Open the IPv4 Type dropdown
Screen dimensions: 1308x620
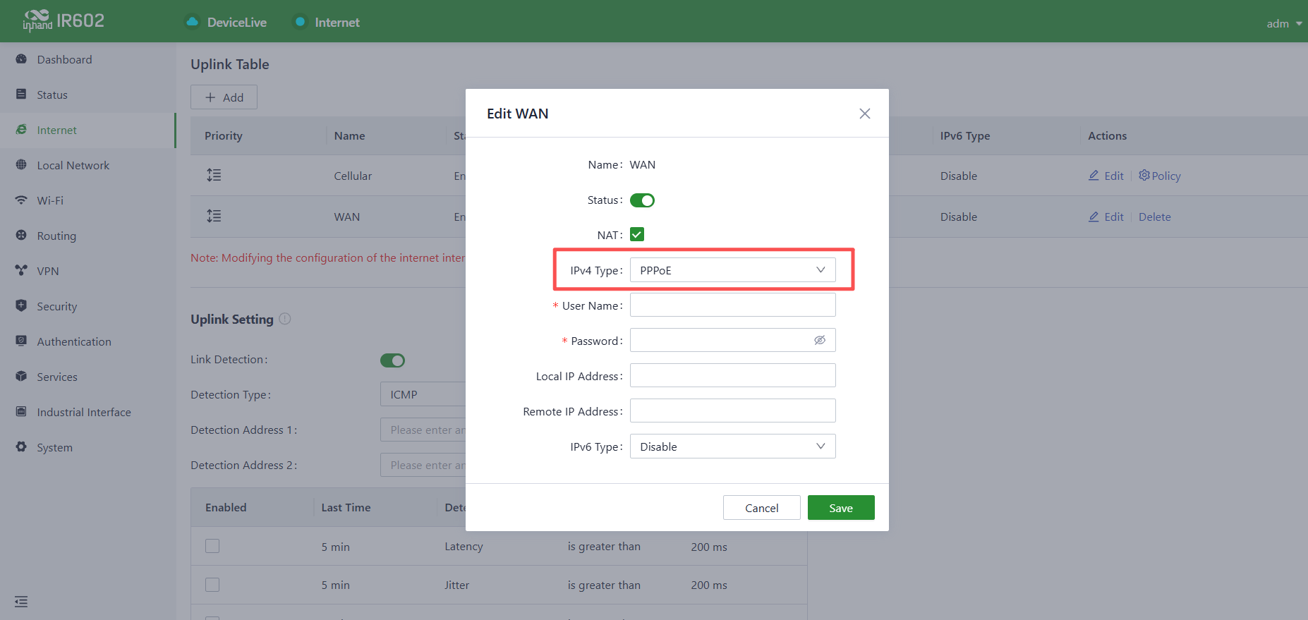[732, 270]
